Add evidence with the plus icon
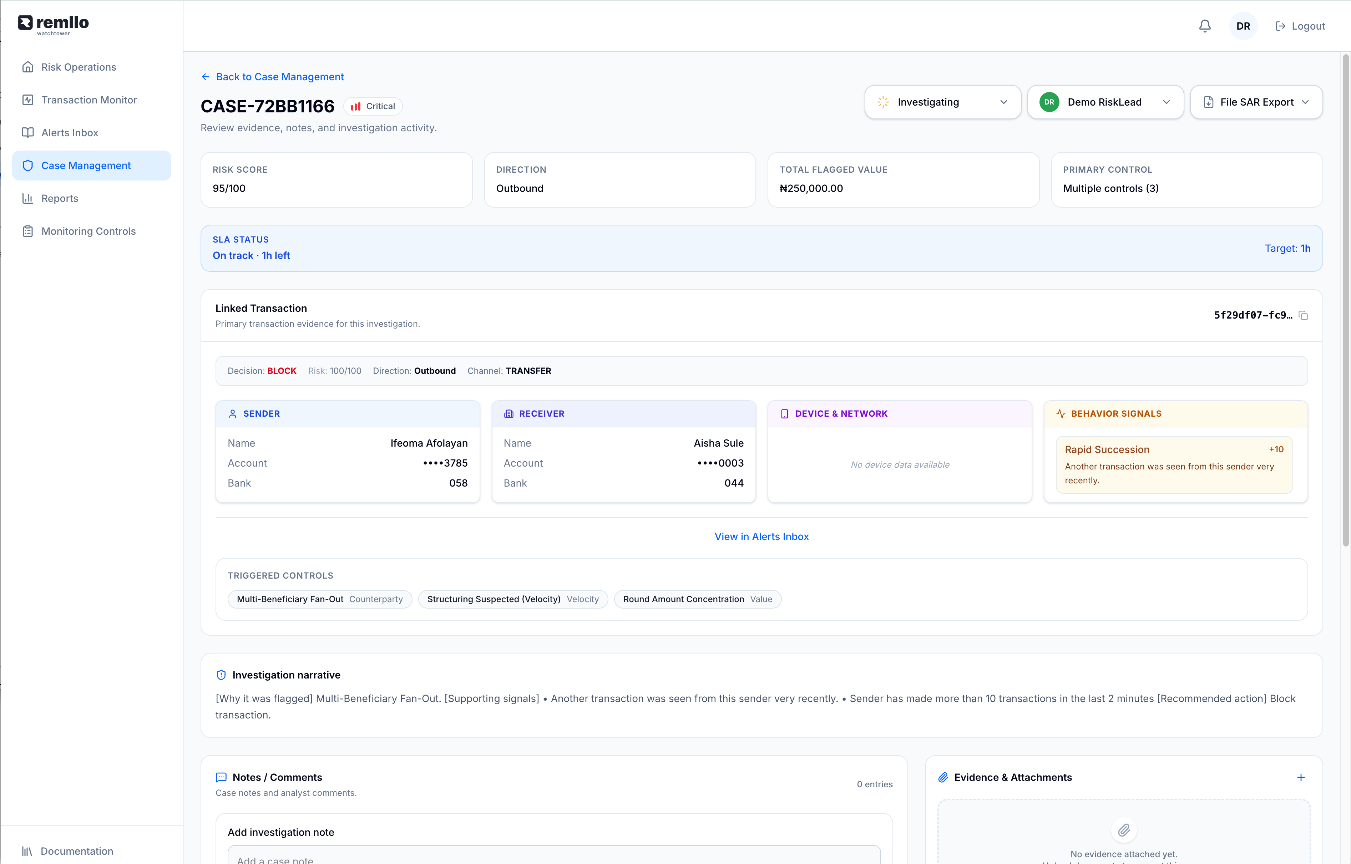1351x864 pixels. [x=1300, y=777]
